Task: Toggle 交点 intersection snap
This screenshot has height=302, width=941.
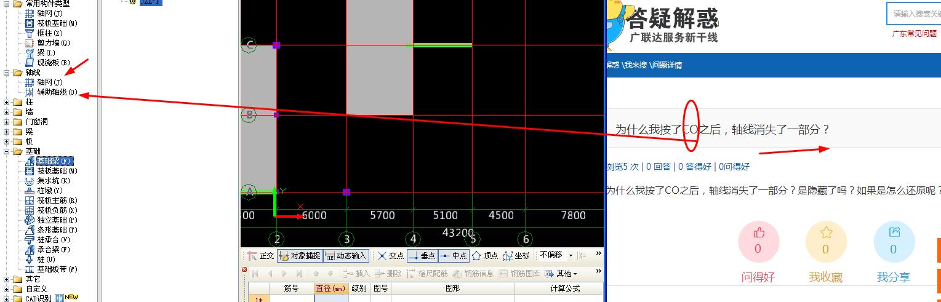Action: point(391,256)
